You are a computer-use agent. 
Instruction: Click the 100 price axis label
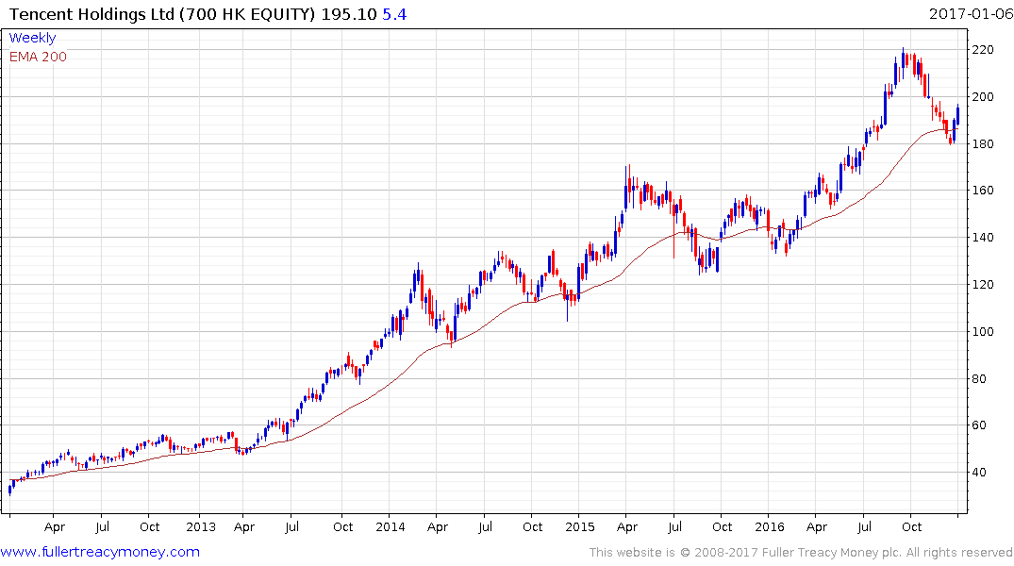[982, 332]
